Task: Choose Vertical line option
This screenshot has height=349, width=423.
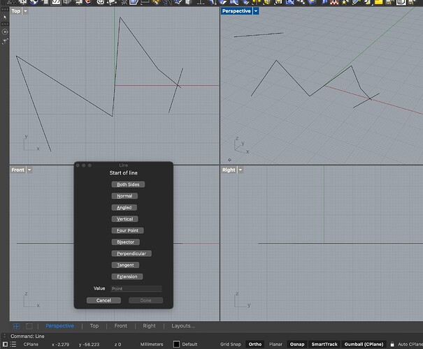Action: coord(125,219)
